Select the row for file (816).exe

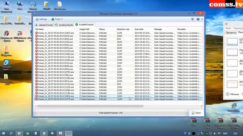pyautogui.click(x=118, y=45)
